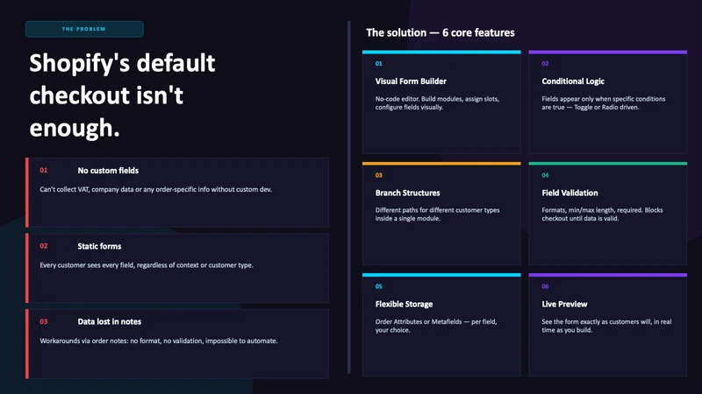
Task: Click the "Live Preview" card title
Action: (x=564, y=304)
